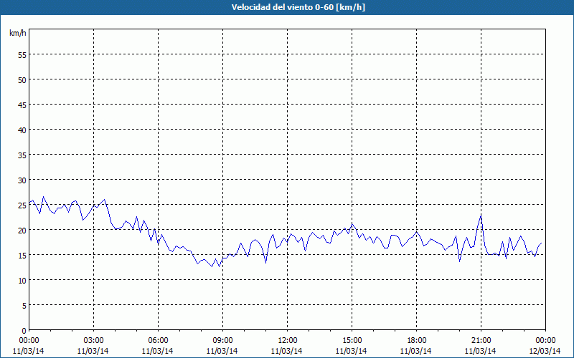Click the wind speed spike at 21:00
The width and height of the screenshot is (574, 358).
click(x=481, y=216)
